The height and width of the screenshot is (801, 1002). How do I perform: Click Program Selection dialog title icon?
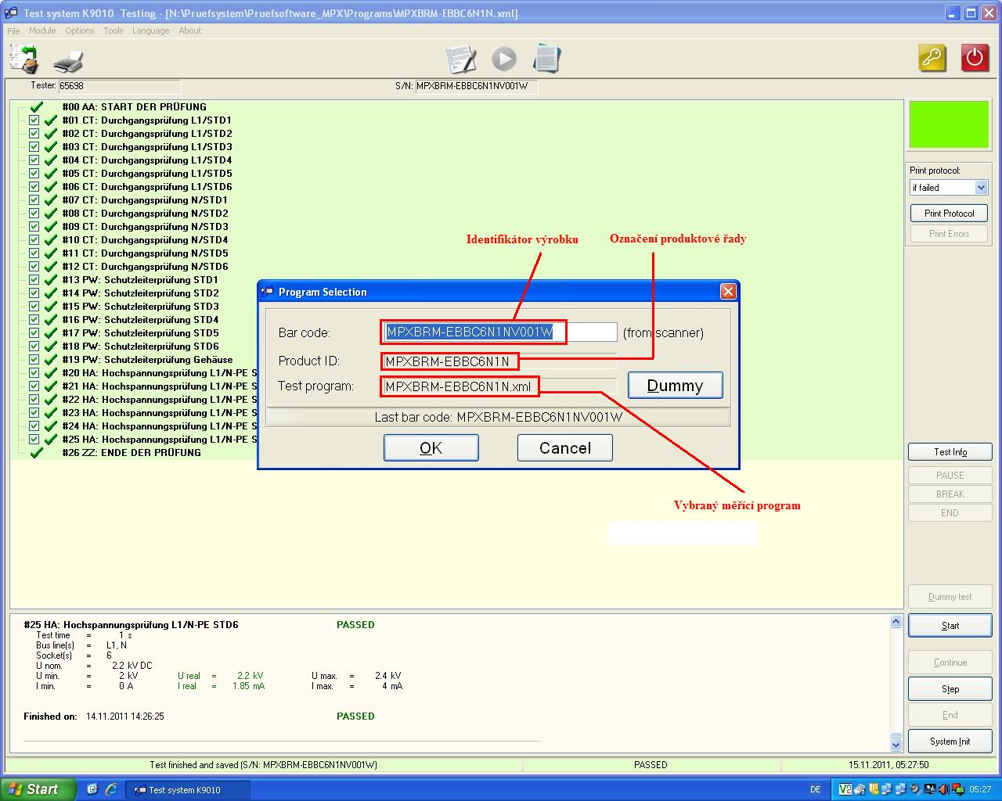click(x=268, y=292)
